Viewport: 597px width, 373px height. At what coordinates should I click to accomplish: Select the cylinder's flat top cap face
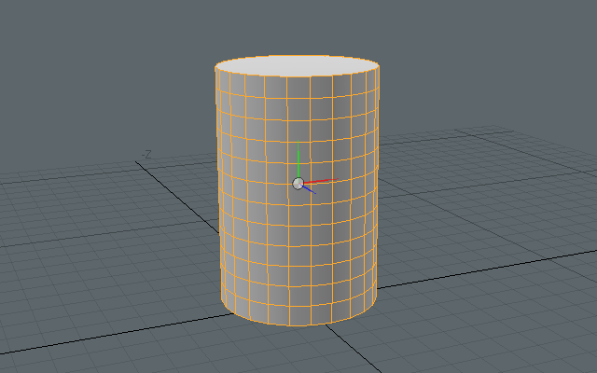[x=298, y=65]
